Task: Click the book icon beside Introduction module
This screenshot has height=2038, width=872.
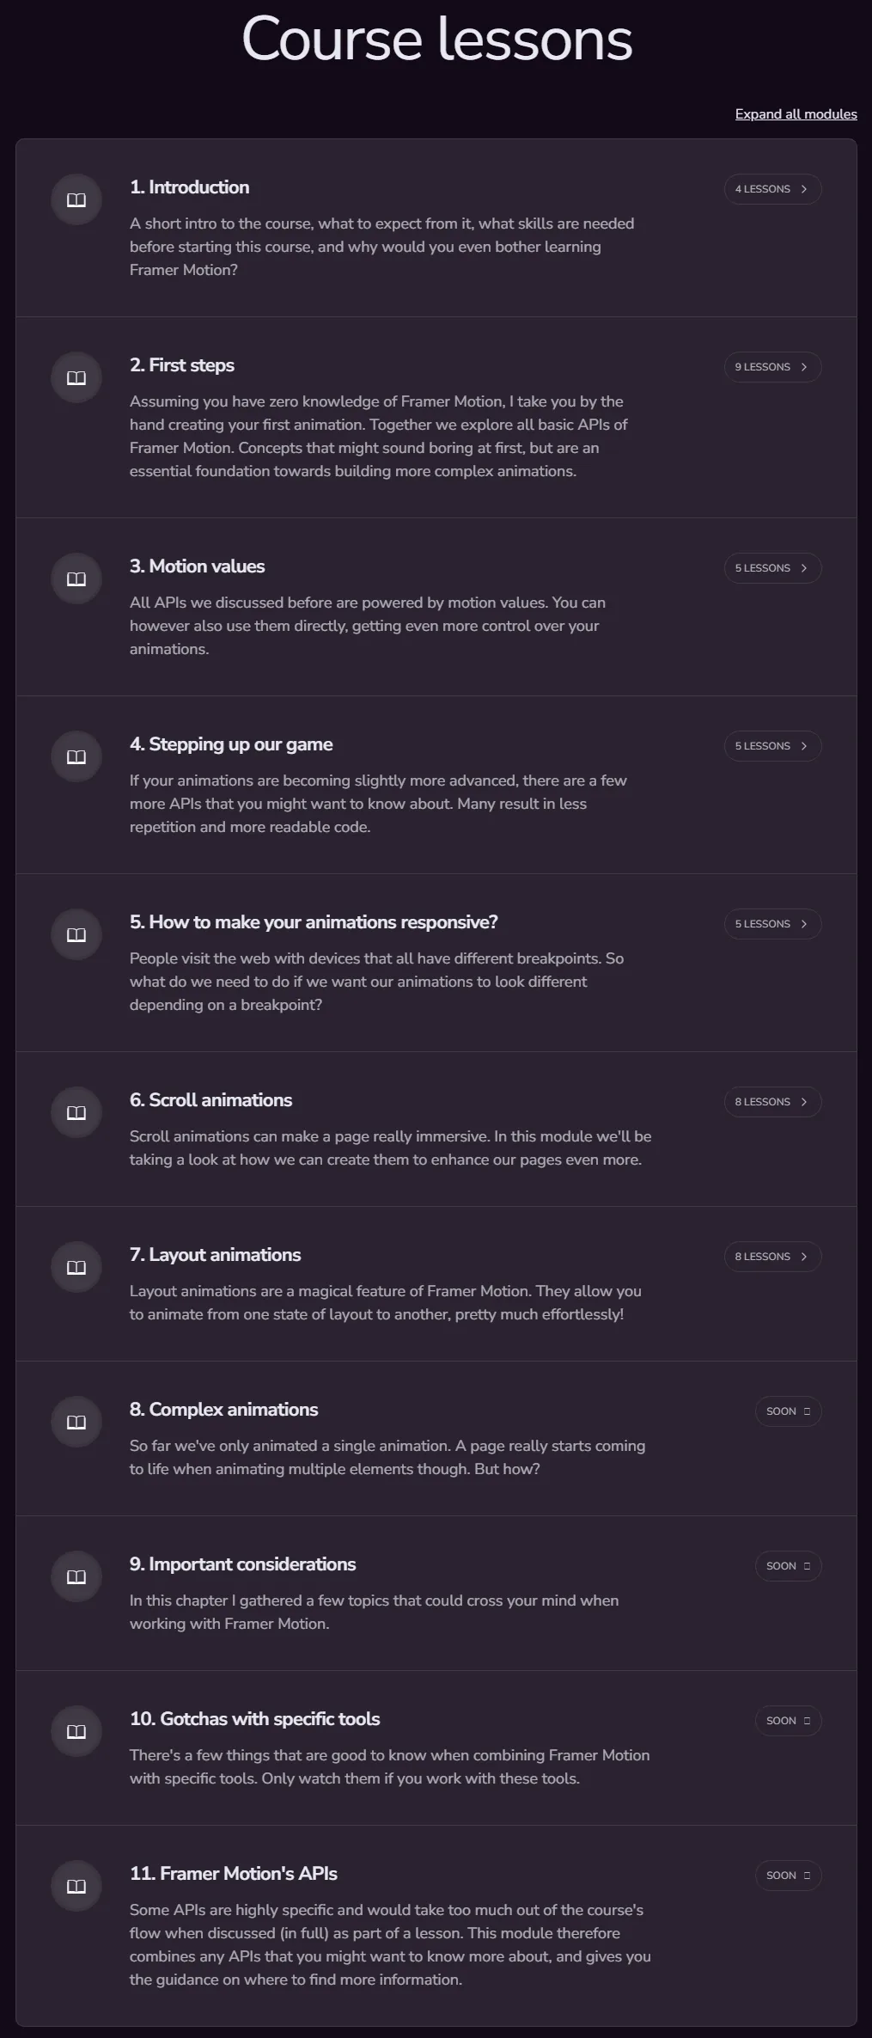Action: coord(76,200)
